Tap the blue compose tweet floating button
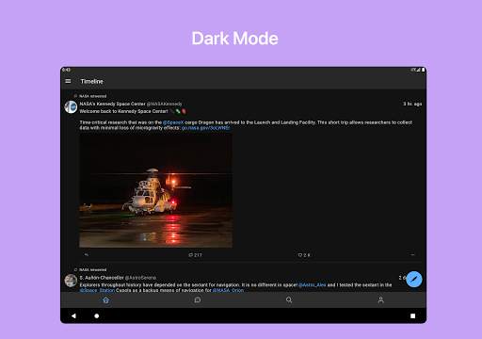Viewport: 482px width, 339px height. pyautogui.click(x=414, y=279)
